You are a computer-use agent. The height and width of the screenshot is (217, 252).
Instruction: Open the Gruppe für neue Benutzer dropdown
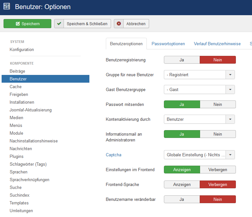click(230, 75)
